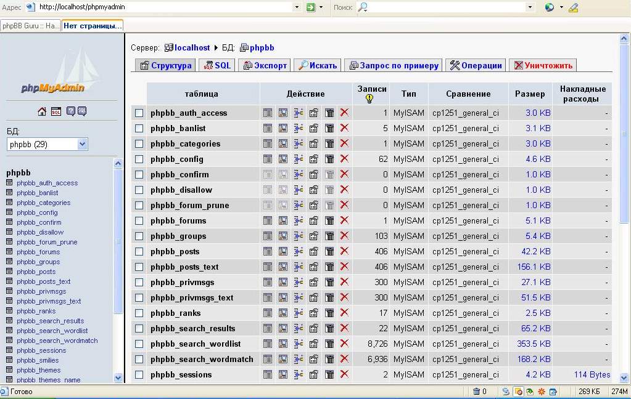Click the Insert icon for phpbb_categories
The height and width of the screenshot is (399, 631).
[x=298, y=143]
